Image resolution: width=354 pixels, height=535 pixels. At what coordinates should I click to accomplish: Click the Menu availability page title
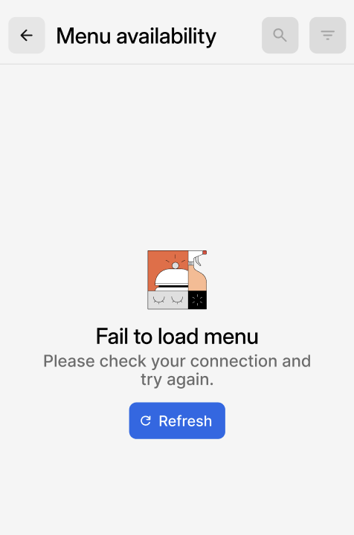[136, 36]
